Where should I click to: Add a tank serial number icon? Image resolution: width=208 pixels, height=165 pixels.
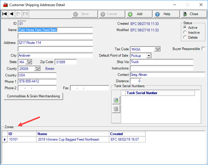point(116,100)
